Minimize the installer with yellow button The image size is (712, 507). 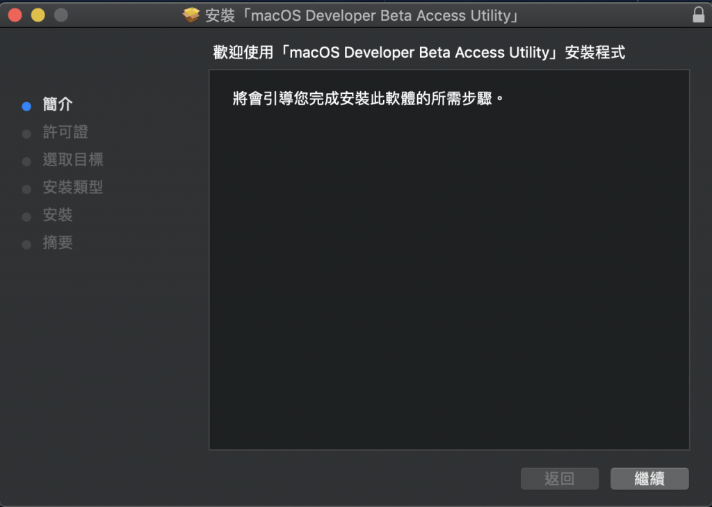[38, 15]
